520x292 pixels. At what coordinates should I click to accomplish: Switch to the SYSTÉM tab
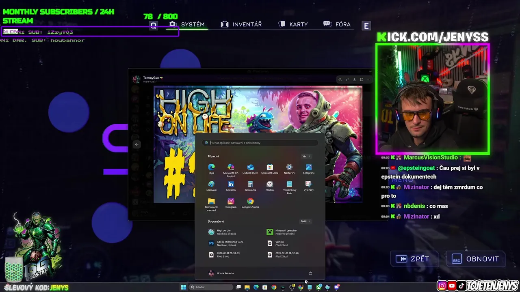[187, 24]
